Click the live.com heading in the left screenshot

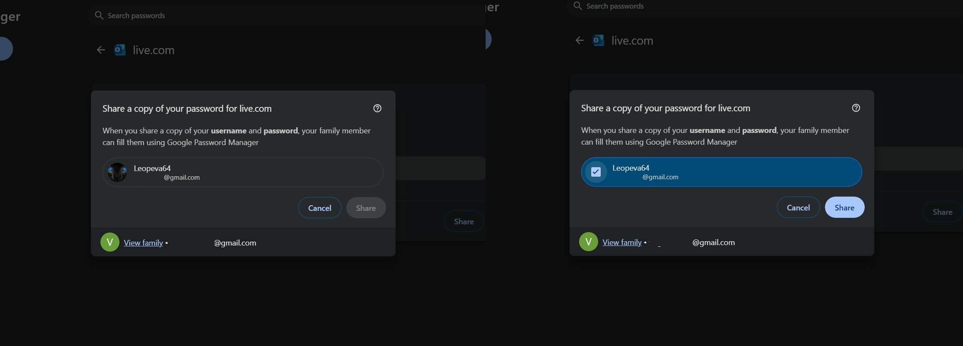(x=154, y=50)
